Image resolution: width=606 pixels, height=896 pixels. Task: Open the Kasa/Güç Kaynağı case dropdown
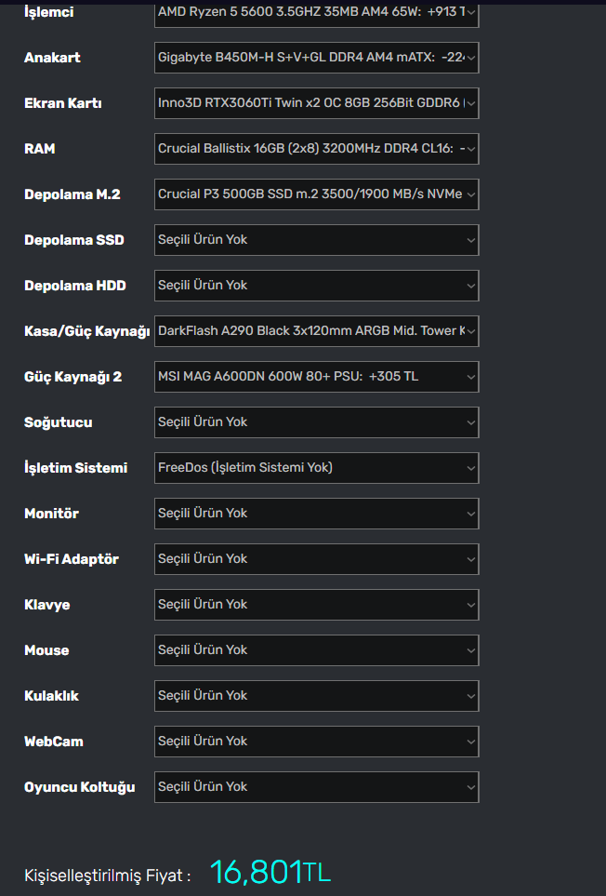pyautogui.click(x=316, y=331)
